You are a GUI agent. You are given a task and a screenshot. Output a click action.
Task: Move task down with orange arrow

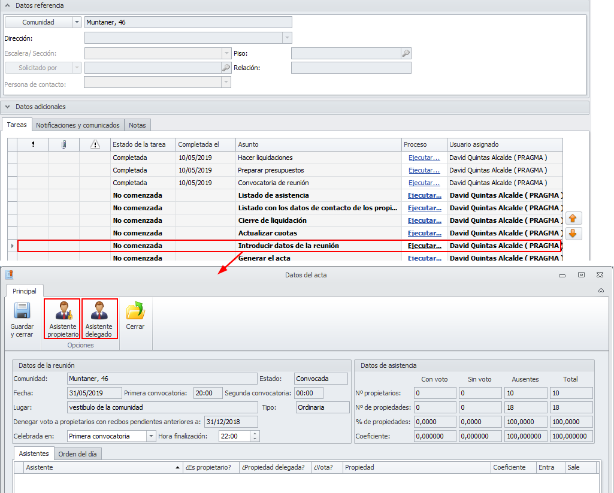(574, 234)
